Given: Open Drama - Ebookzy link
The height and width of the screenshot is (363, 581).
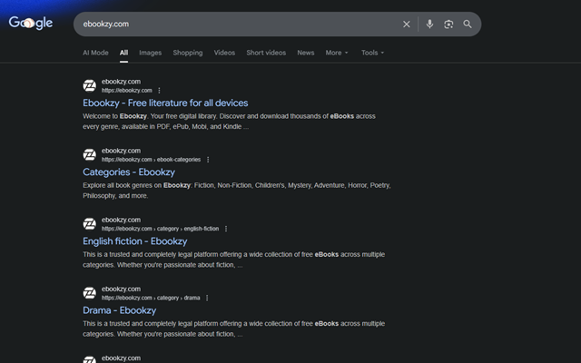Looking at the screenshot, I should coord(119,310).
